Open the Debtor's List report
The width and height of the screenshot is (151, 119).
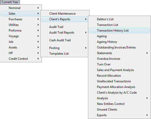click(x=119, y=19)
